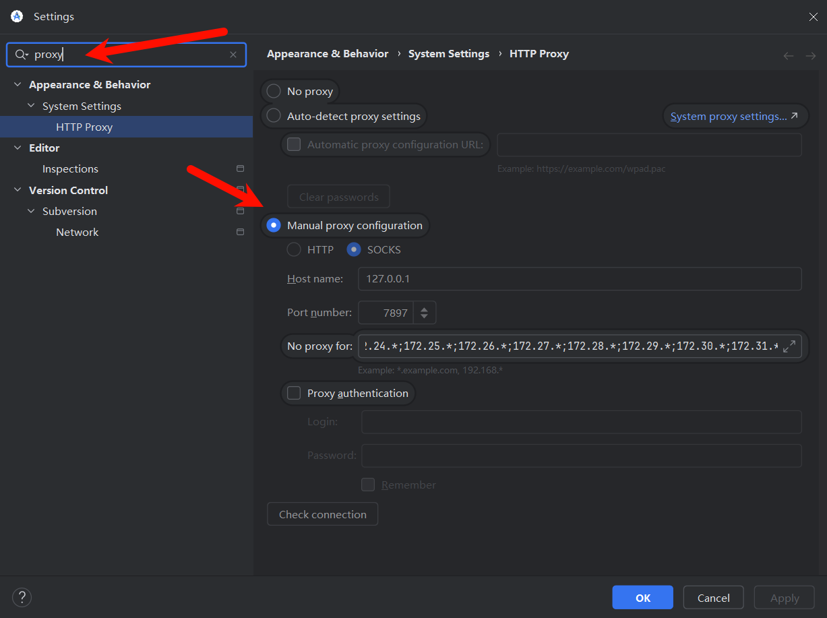The image size is (827, 618).
Task: Click the Apply button
Action: (x=785, y=598)
